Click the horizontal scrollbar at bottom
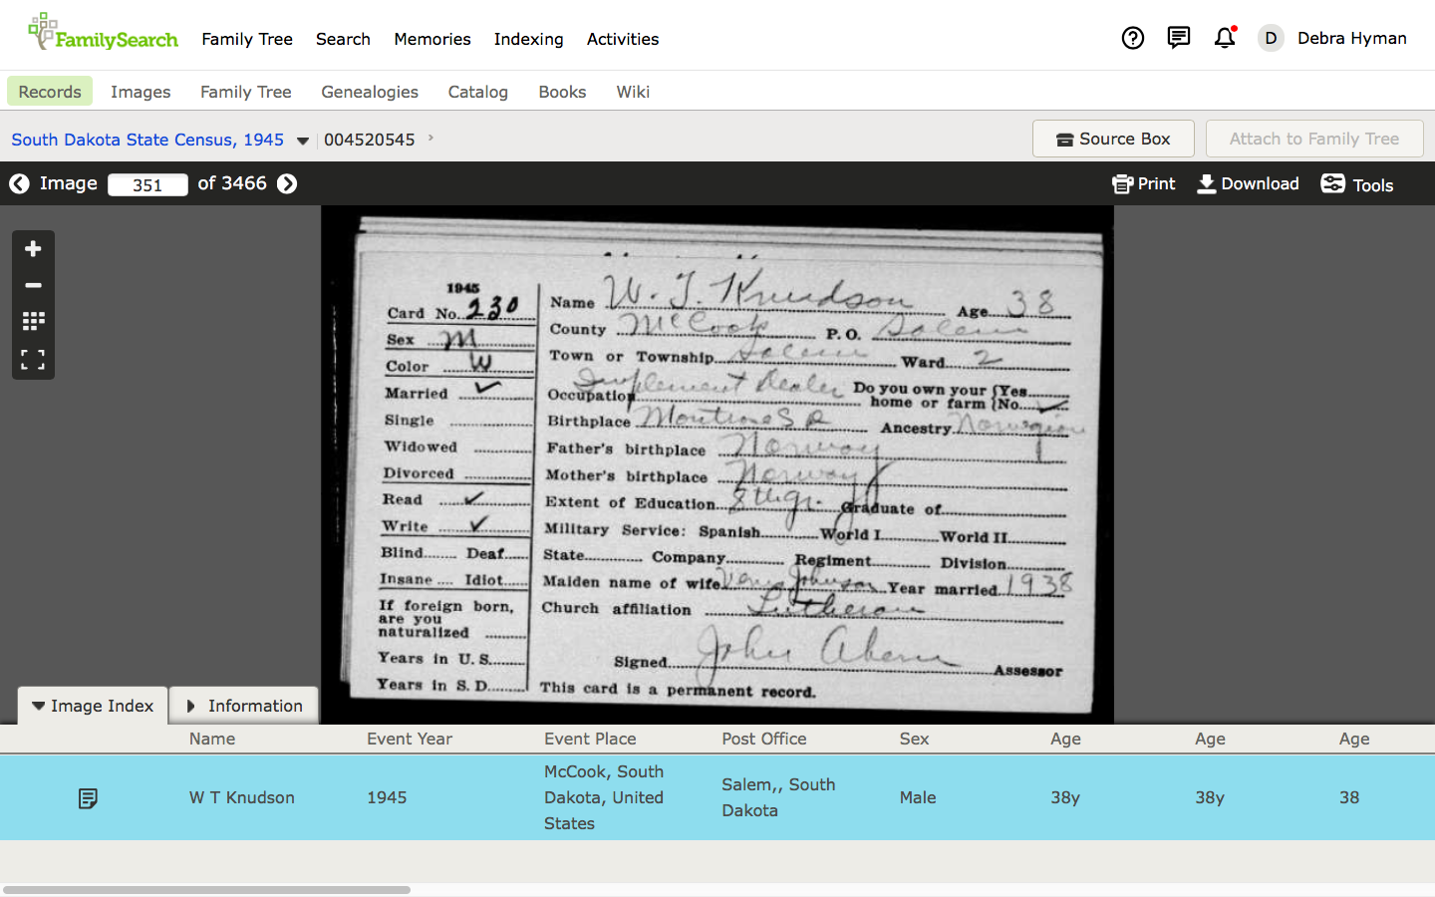This screenshot has width=1435, height=897. coord(206,889)
